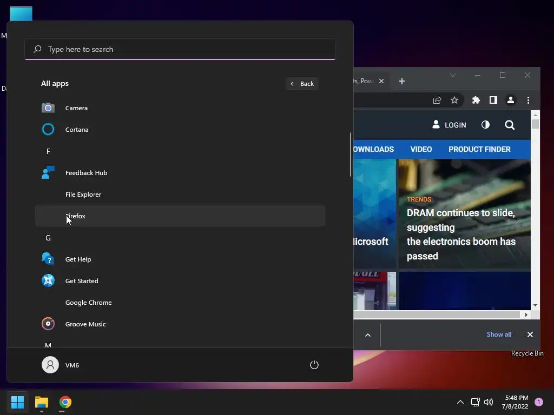Open the DOWNLOADS navigation item
Viewport: 554px width, 415px height.
point(373,149)
